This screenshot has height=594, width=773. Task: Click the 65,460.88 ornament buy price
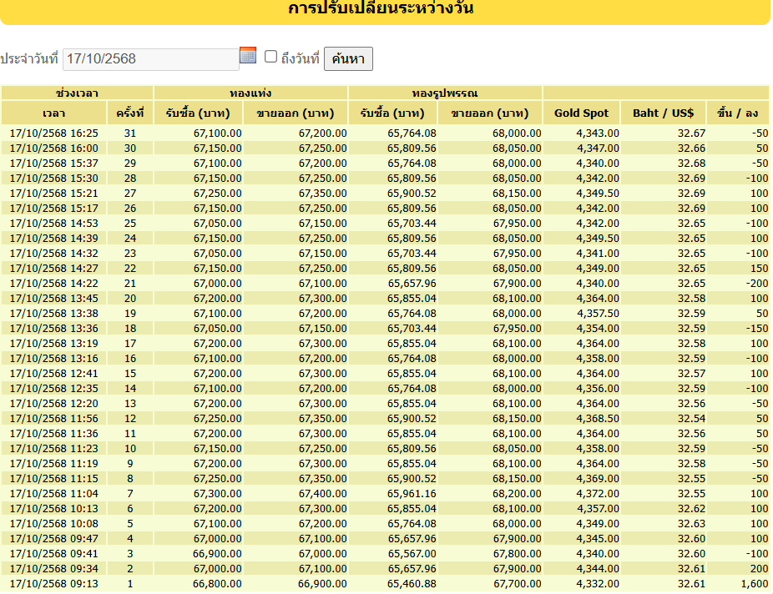(412, 584)
